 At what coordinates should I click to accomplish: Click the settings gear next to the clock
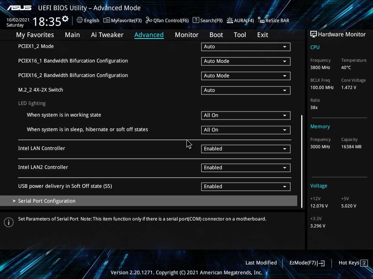coord(65,19)
